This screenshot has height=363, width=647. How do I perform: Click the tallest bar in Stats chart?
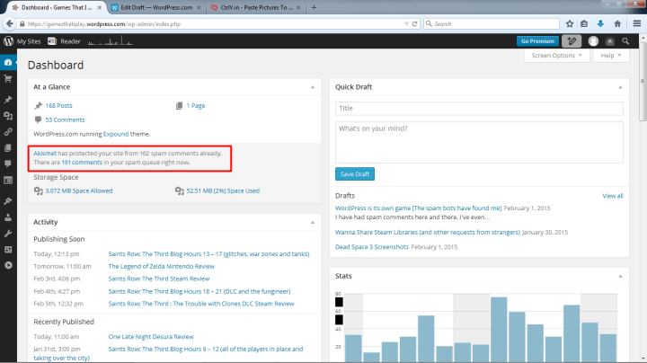[499, 329]
